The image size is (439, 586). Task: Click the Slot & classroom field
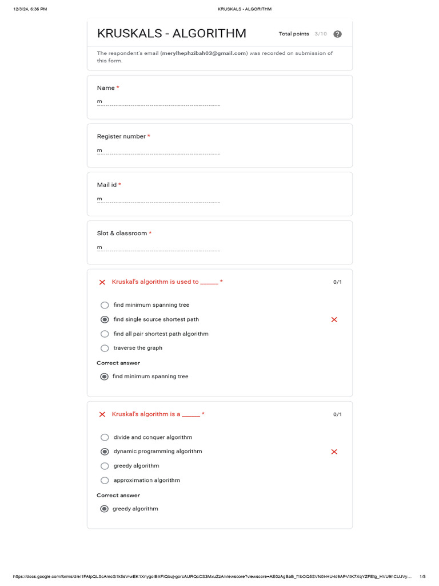pos(158,247)
